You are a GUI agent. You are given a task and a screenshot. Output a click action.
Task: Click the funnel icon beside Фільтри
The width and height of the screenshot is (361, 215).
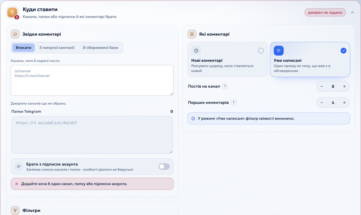click(x=15, y=210)
